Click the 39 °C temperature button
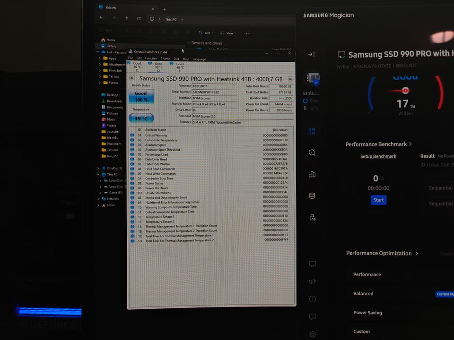The image size is (454, 340). tap(141, 118)
